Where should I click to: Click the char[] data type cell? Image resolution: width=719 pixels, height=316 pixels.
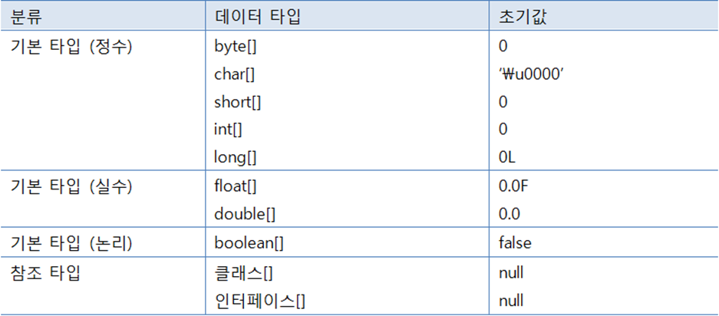[234, 74]
